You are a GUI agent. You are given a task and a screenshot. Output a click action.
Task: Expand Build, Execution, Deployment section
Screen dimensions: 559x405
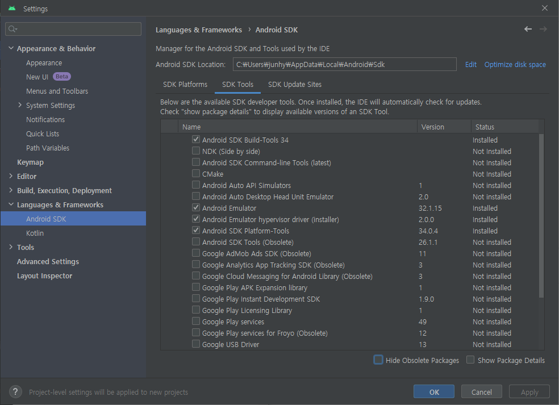tap(11, 190)
